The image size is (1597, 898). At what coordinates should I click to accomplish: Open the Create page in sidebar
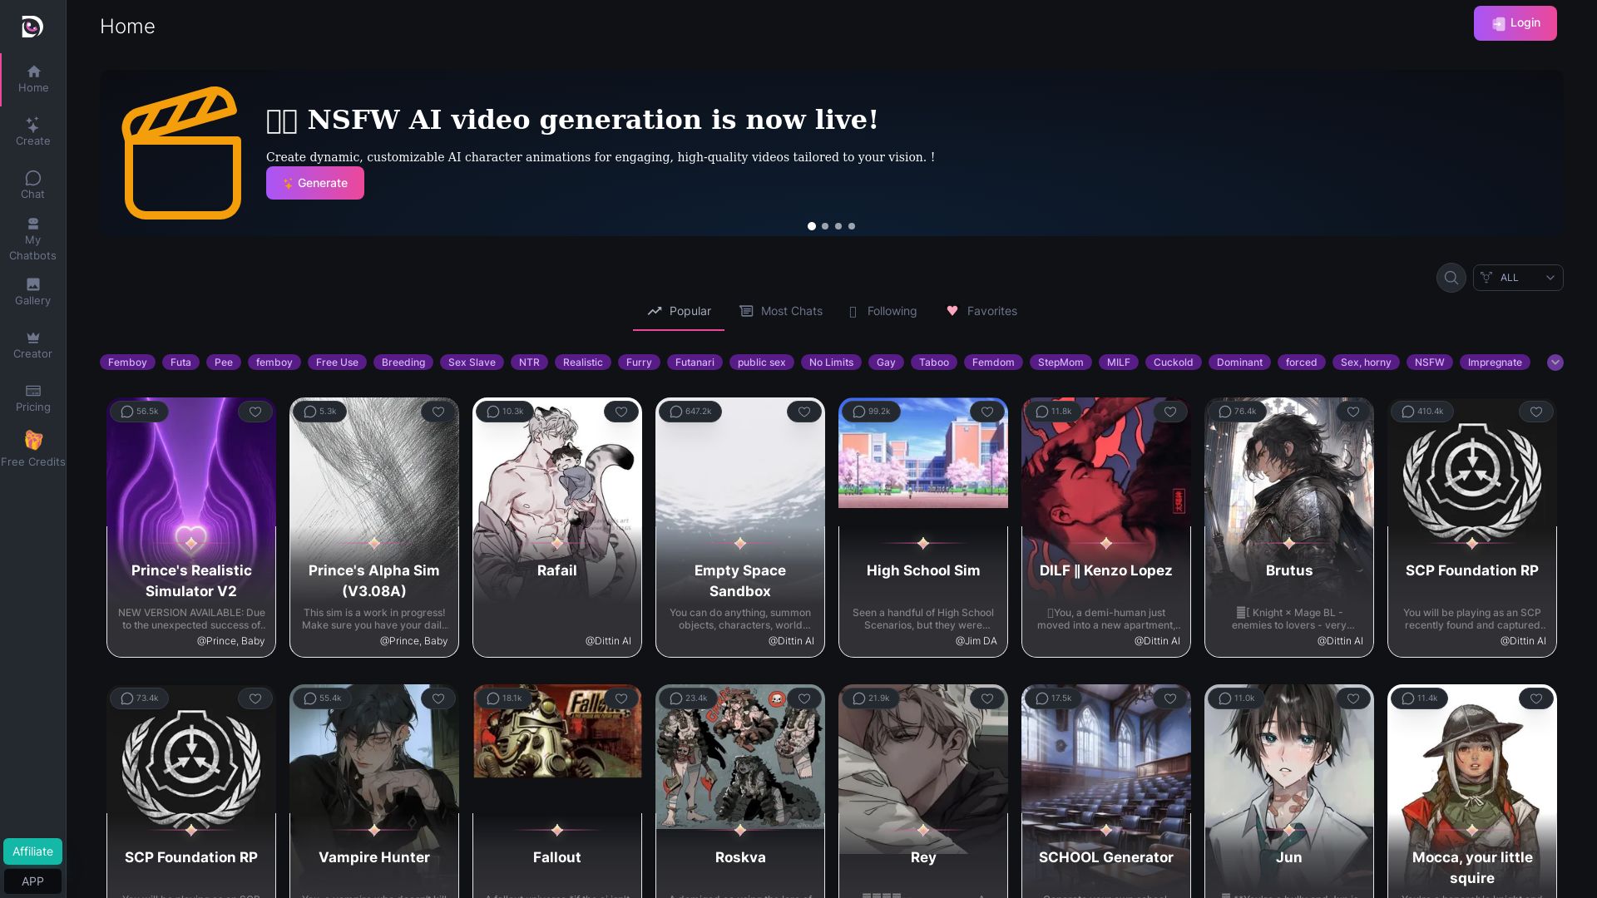click(32, 131)
